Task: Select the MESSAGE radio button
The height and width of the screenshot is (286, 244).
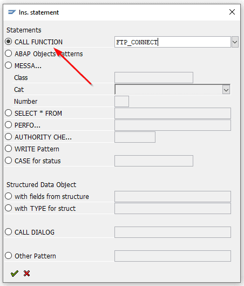Action: [9, 65]
